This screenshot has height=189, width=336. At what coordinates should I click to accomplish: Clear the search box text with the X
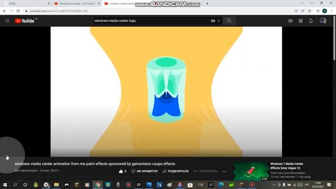tap(219, 21)
